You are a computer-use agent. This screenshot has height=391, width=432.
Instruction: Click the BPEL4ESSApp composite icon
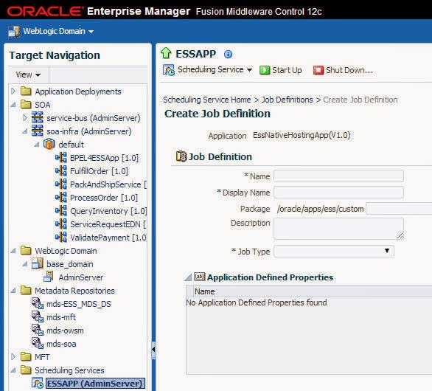coord(61,157)
